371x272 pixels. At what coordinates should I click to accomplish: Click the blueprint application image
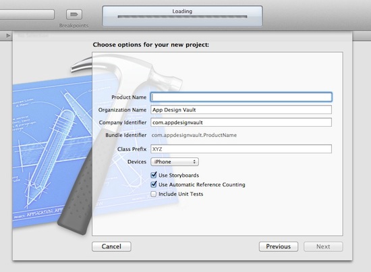tap(52, 151)
